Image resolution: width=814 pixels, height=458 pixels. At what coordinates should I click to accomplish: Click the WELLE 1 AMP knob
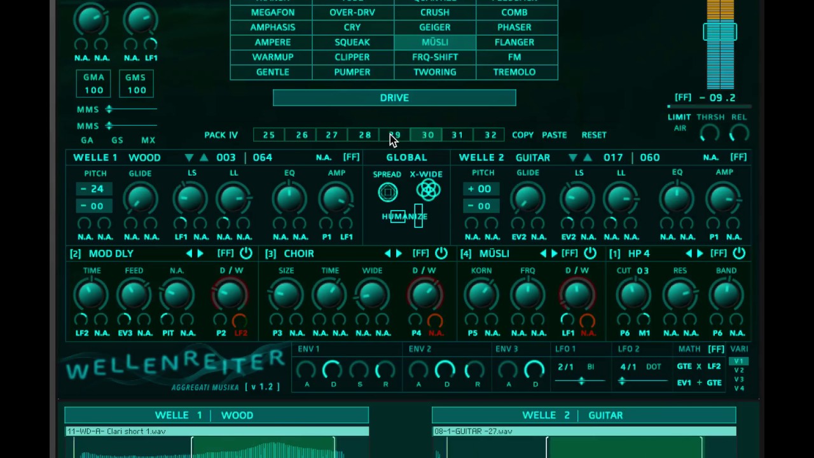pyautogui.click(x=336, y=199)
